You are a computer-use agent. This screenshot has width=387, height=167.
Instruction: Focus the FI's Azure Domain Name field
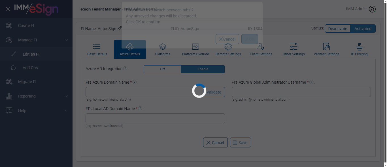[x=144, y=92]
